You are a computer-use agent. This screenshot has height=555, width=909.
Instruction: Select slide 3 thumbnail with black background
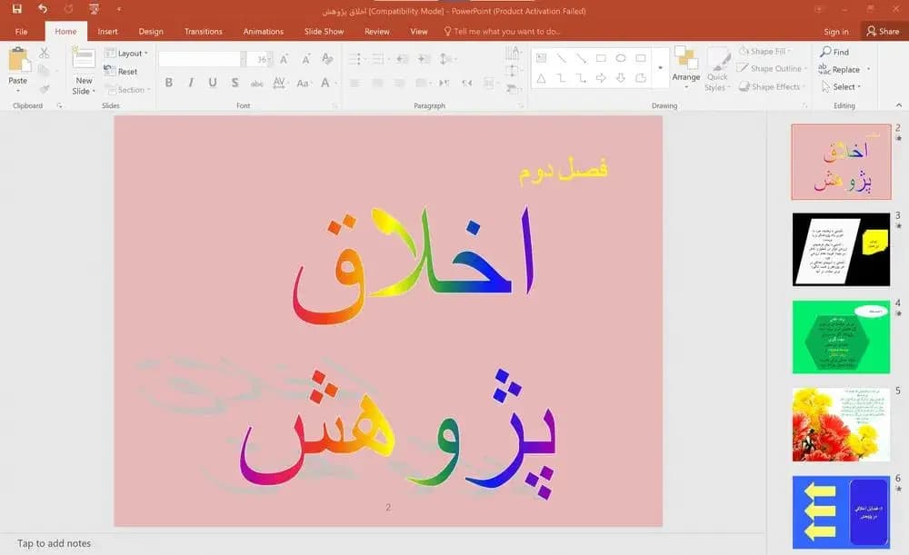point(841,249)
